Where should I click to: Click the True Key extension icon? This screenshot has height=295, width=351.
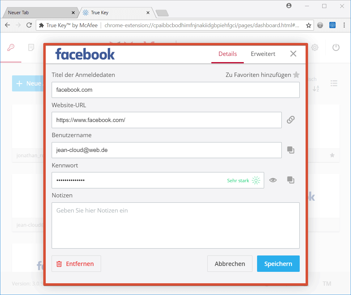pos(332,25)
